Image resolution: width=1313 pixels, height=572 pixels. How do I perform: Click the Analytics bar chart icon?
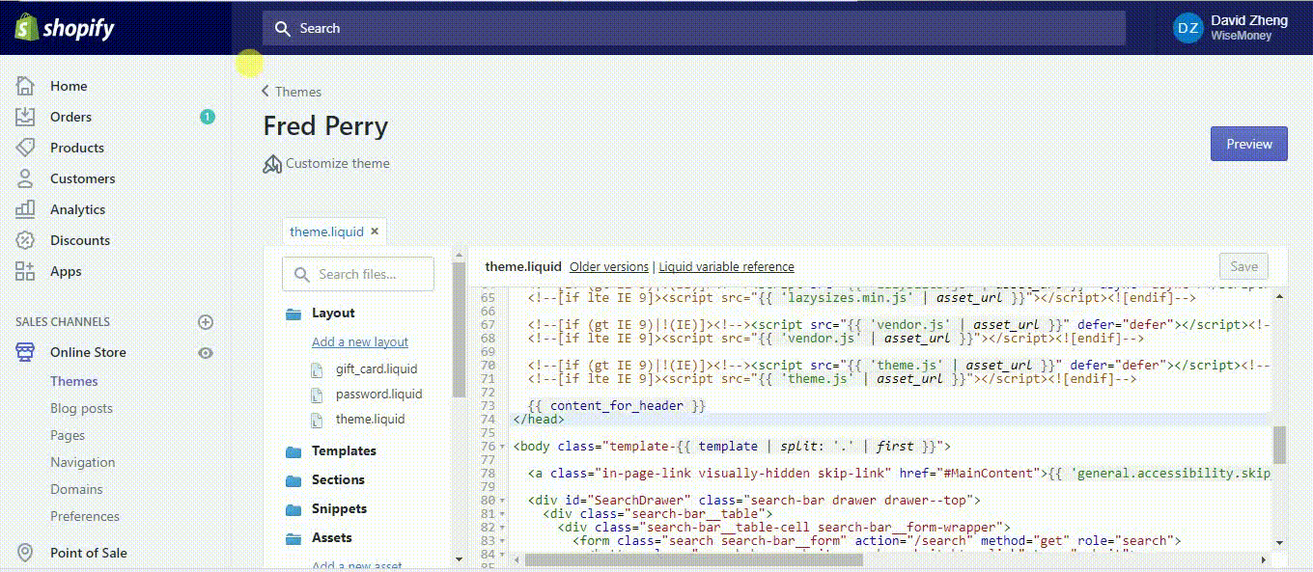[x=25, y=209]
